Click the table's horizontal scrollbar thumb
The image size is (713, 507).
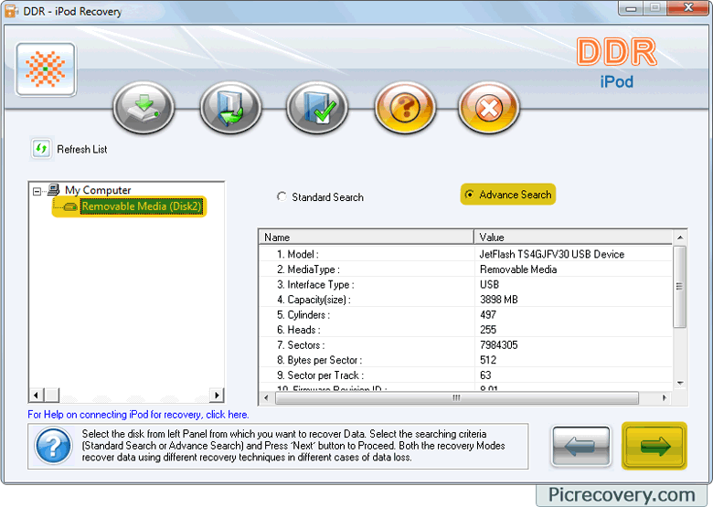(456, 398)
